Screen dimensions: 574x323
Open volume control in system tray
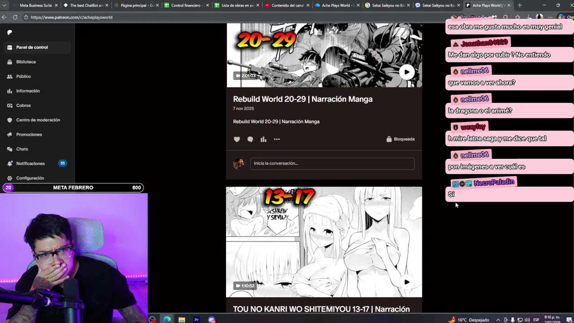point(527,320)
